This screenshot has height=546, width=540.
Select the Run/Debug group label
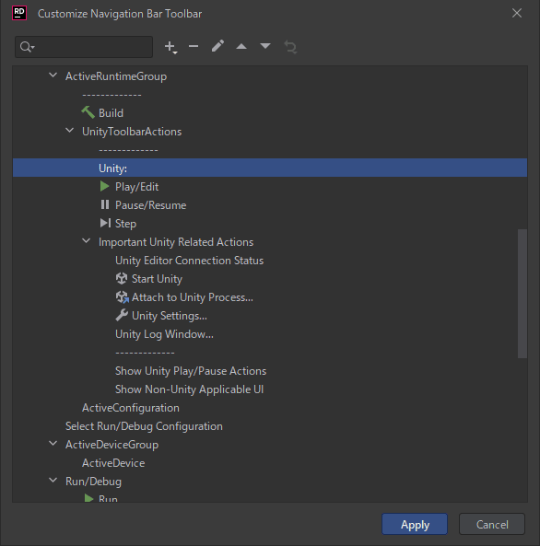pyautogui.click(x=93, y=482)
